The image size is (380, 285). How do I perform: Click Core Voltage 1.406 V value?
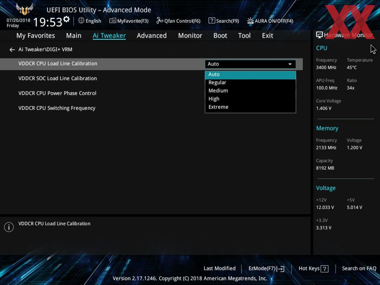(324, 108)
